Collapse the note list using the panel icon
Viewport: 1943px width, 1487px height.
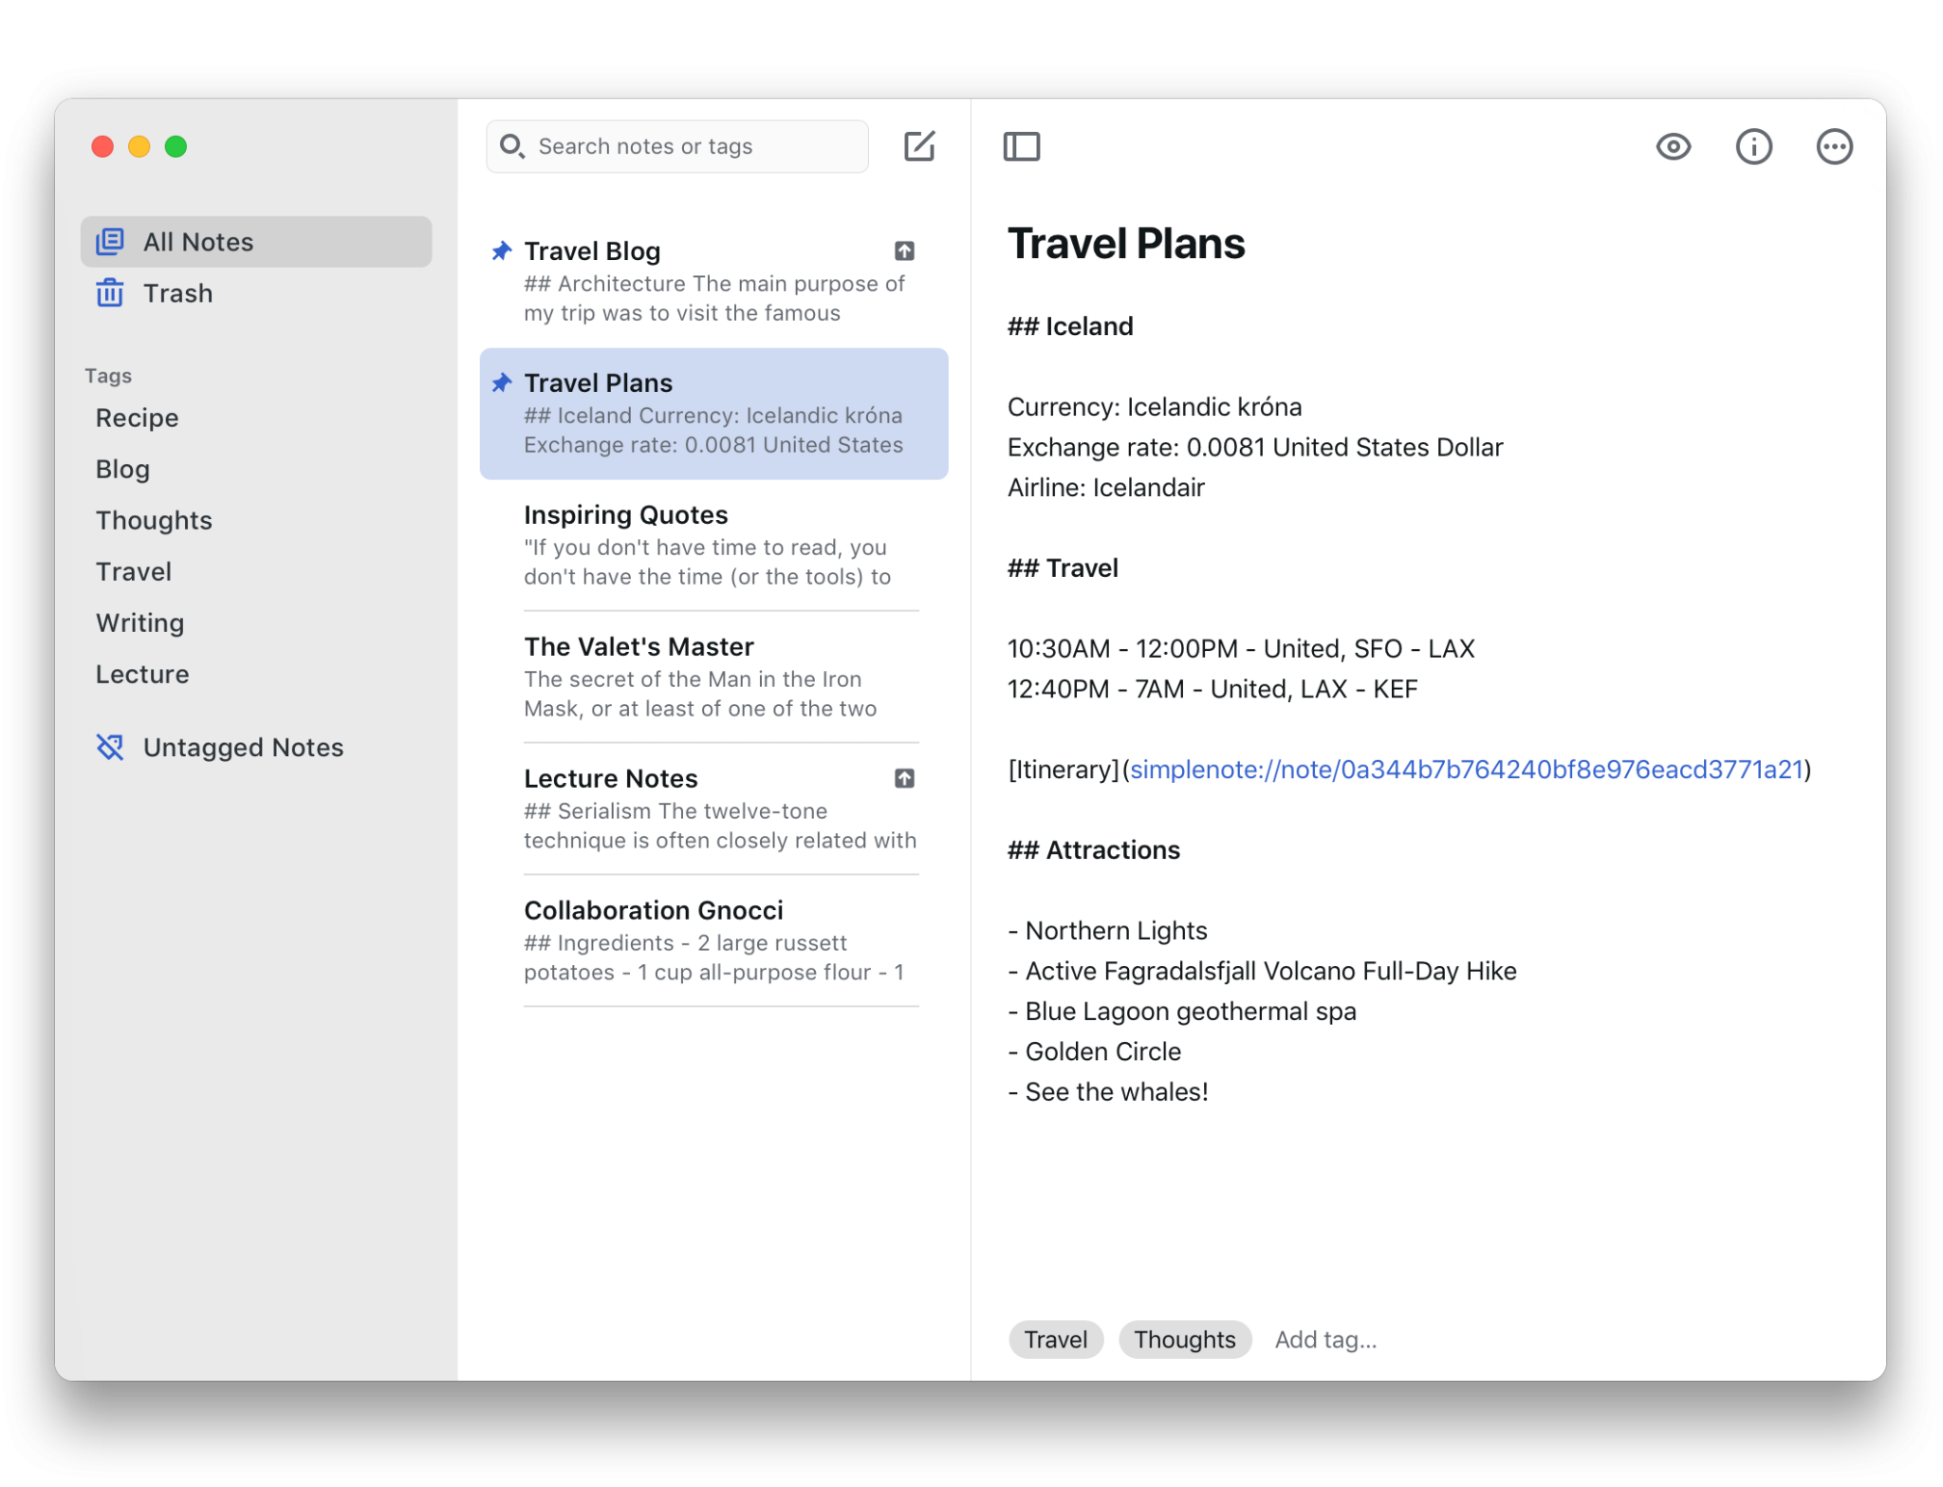tap(1022, 145)
